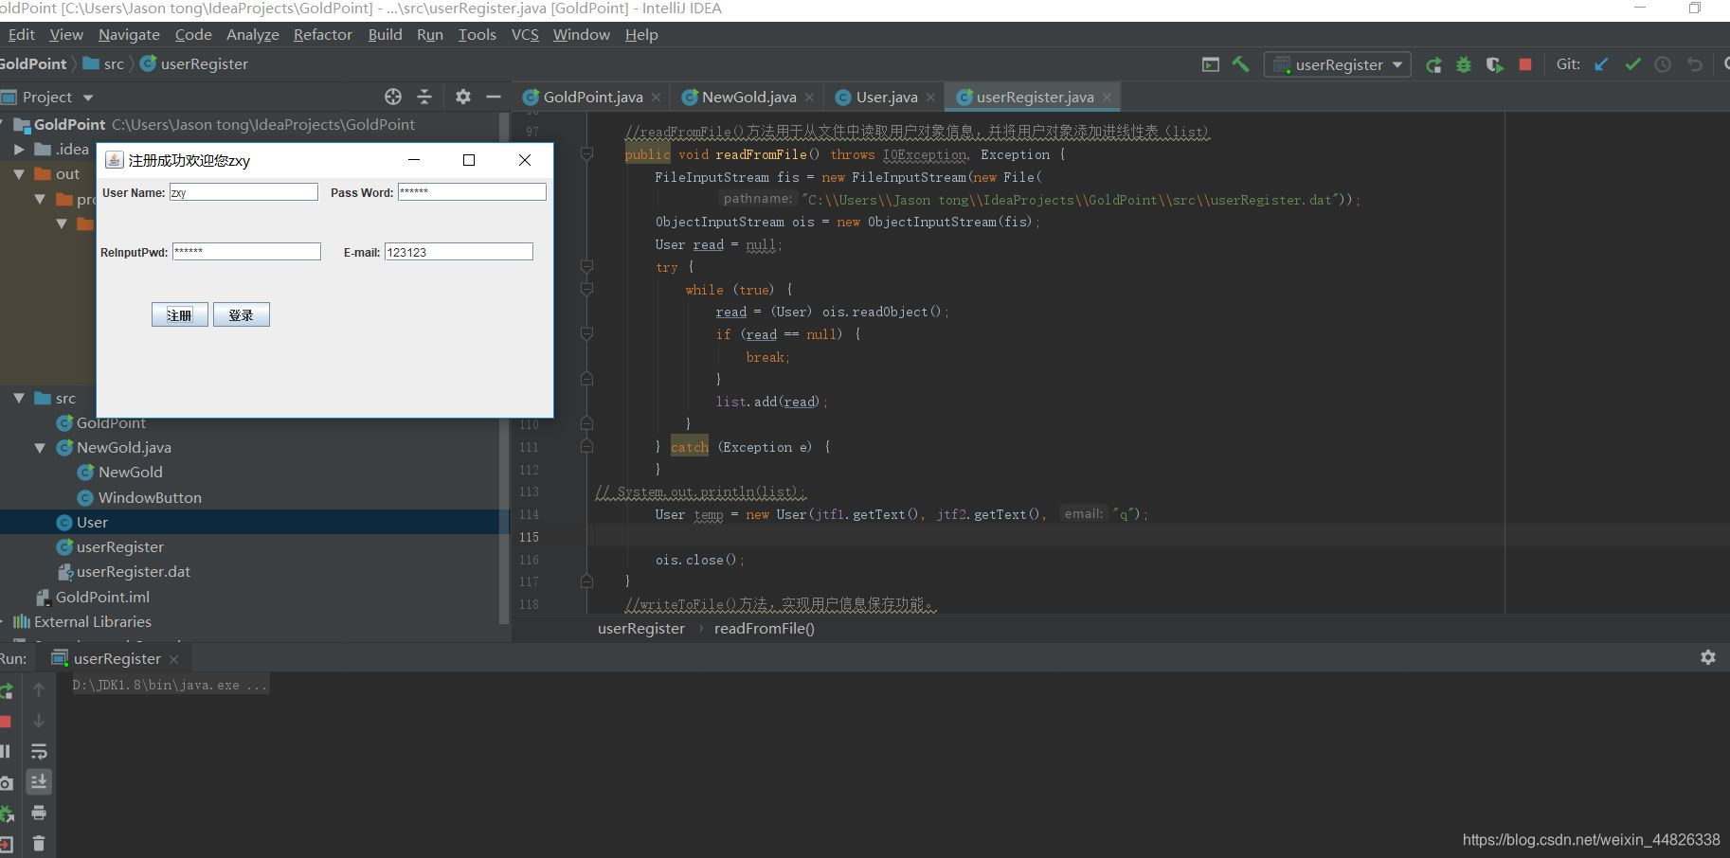Image resolution: width=1730 pixels, height=858 pixels.
Task: Toggle scroll to end icon in Run console
Action: coord(39,781)
